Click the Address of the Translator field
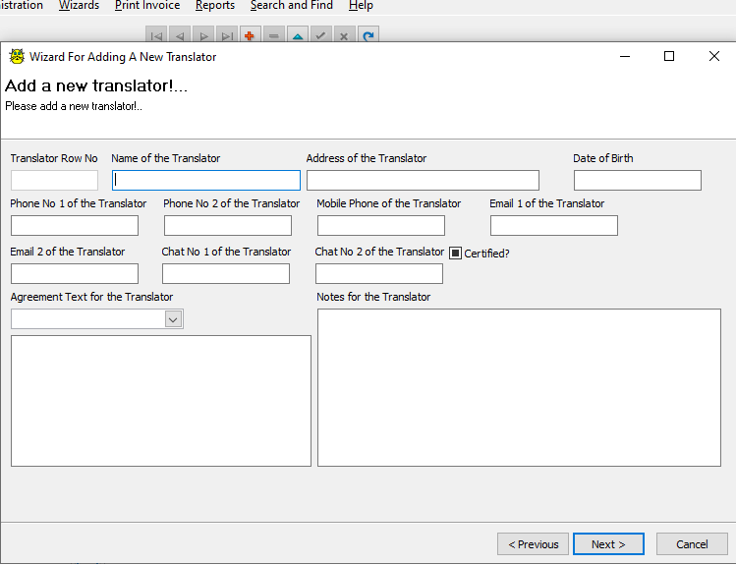 [x=423, y=180]
